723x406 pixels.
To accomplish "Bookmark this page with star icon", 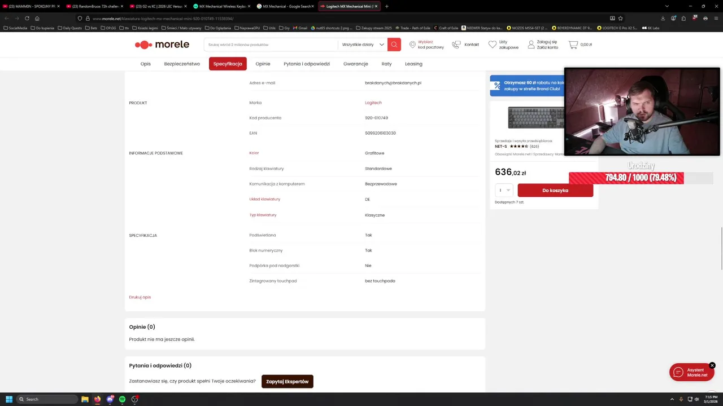I will [x=620, y=18].
